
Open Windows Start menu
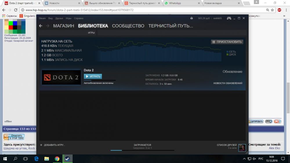[5, 159]
